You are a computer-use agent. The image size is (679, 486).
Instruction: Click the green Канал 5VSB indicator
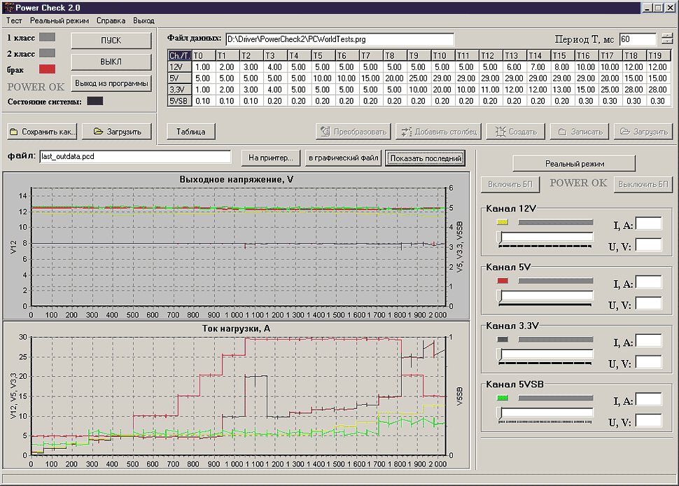[x=502, y=398]
